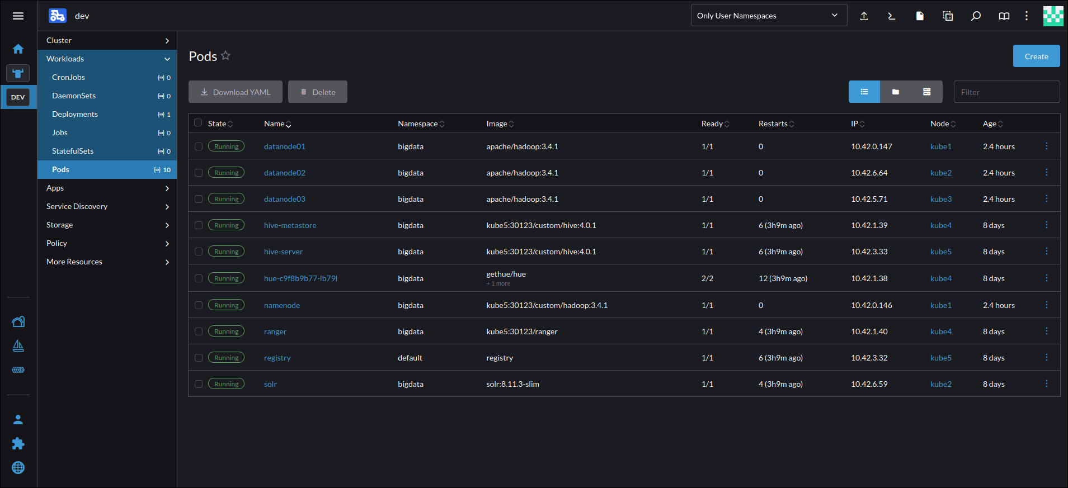Click the Rancher dev cluster logo

[x=58, y=16]
